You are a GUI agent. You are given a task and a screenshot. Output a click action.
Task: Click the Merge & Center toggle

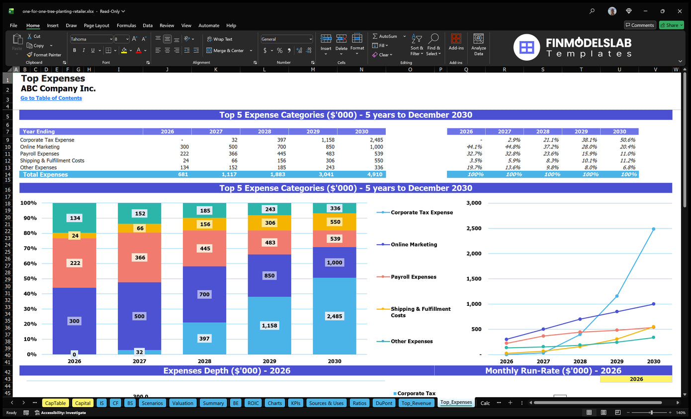tap(226, 51)
